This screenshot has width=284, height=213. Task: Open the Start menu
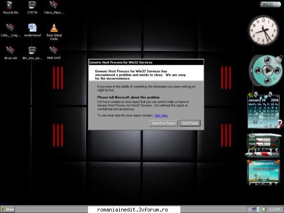[8, 210]
